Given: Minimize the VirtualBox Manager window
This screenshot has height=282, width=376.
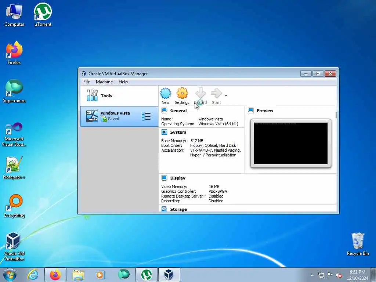Looking at the screenshot, I should [306, 73].
